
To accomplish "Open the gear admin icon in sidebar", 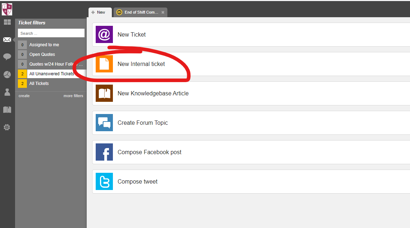I will [x=7, y=127].
